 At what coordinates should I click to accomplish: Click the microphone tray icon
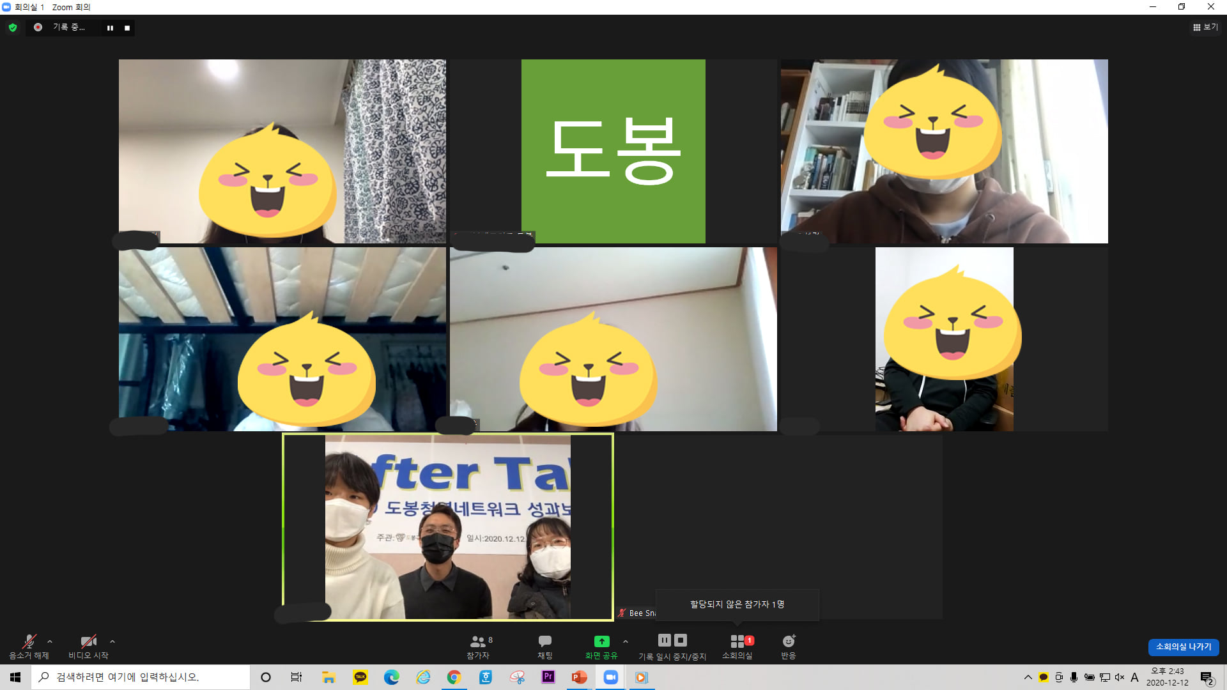1074,677
